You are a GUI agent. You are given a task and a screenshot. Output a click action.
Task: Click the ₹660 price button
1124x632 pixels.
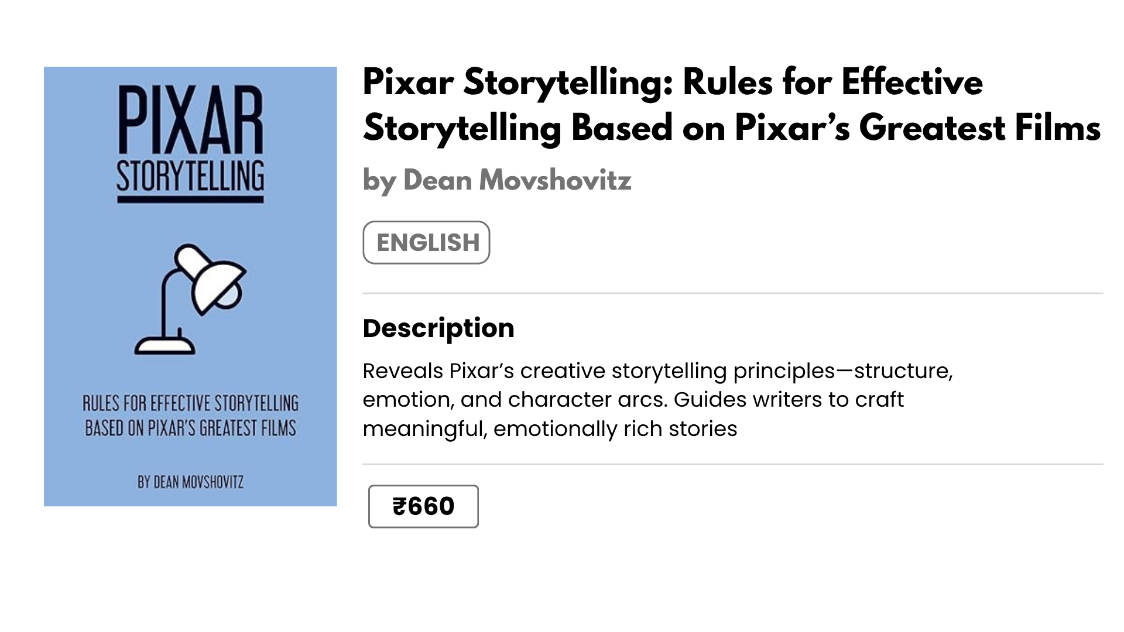click(423, 506)
